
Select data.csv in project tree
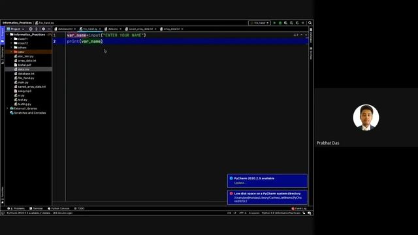(24, 69)
